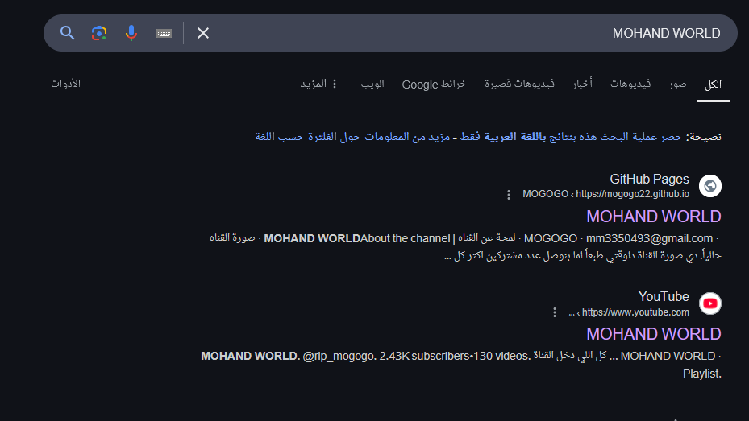
Task: Expand the المزيد more menu
Action: (318, 84)
